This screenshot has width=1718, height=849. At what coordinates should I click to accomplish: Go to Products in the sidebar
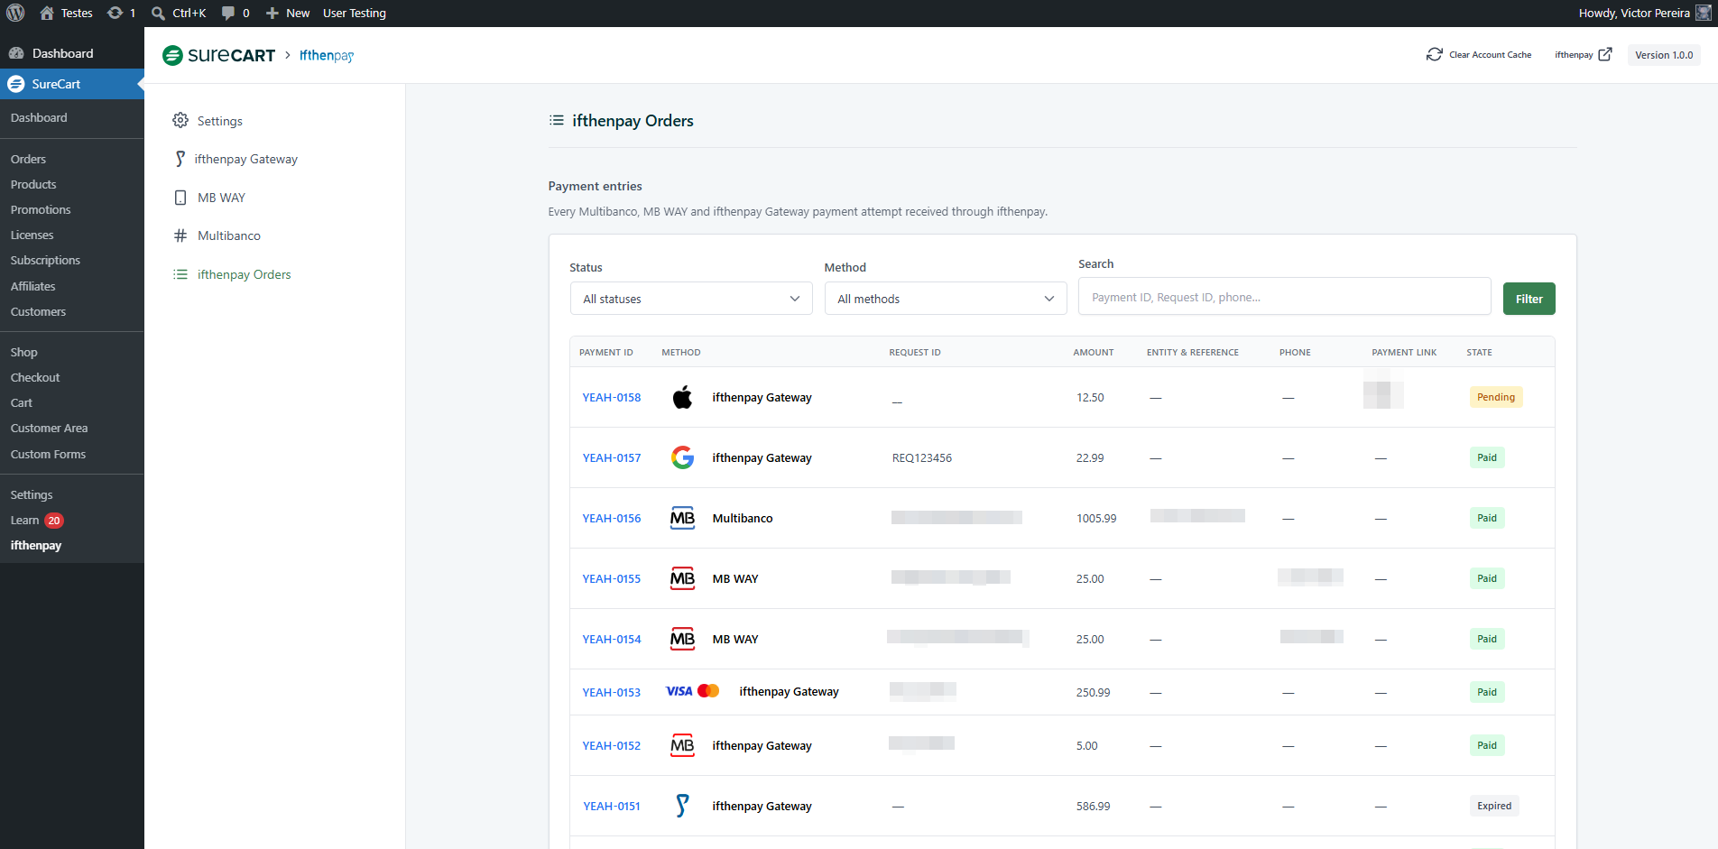(33, 184)
